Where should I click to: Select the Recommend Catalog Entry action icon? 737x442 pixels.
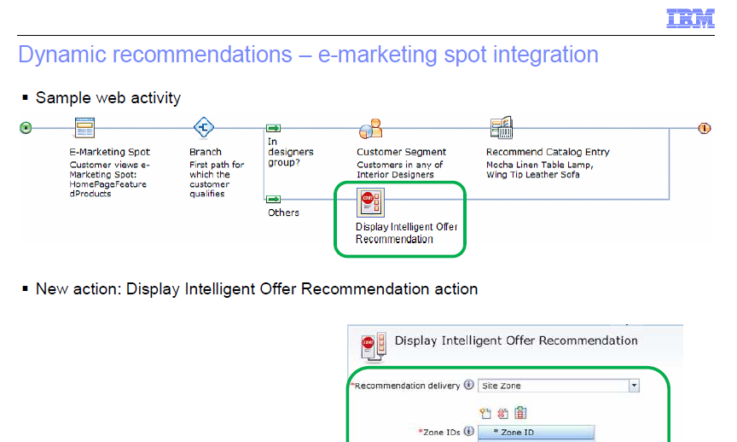(502, 127)
